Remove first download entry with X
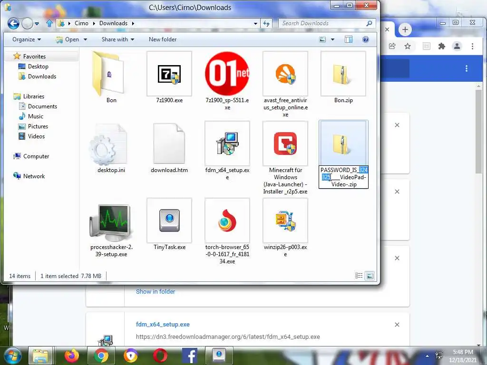Screen dimensions: 487x365 tap(397, 125)
